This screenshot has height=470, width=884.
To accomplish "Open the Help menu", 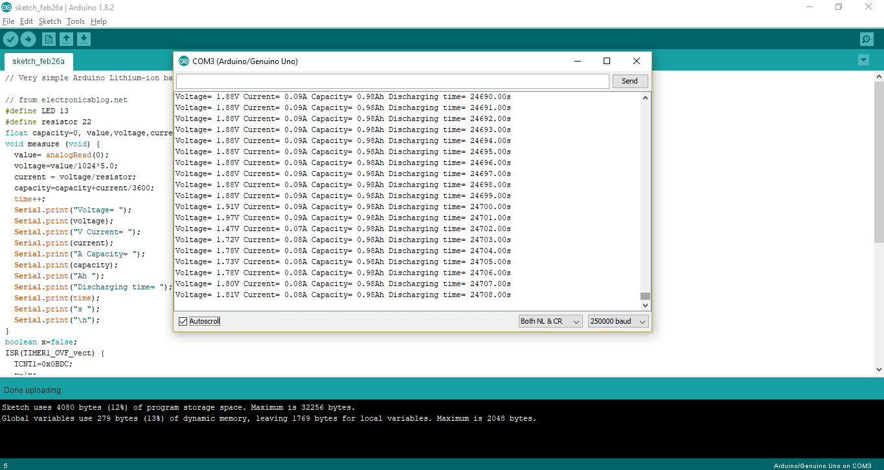I will click(x=98, y=21).
